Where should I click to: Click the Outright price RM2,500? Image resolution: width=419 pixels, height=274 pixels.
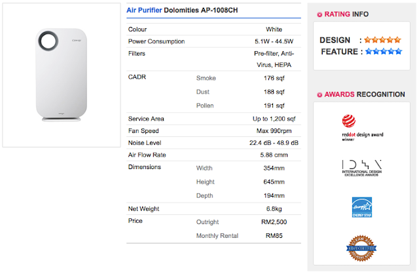coord(274,222)
